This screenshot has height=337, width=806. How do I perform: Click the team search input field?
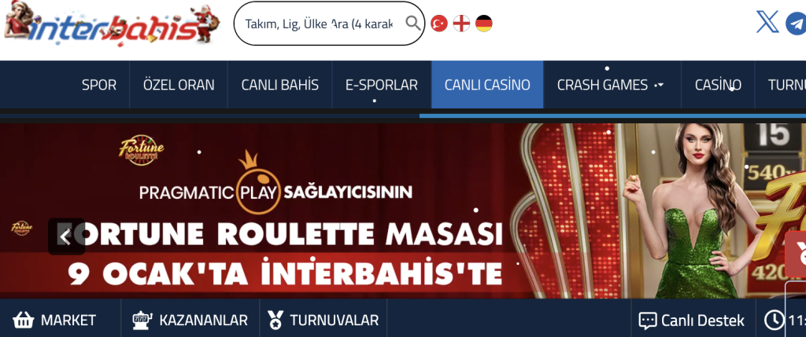pyautogui.click(x=320, y=24)
